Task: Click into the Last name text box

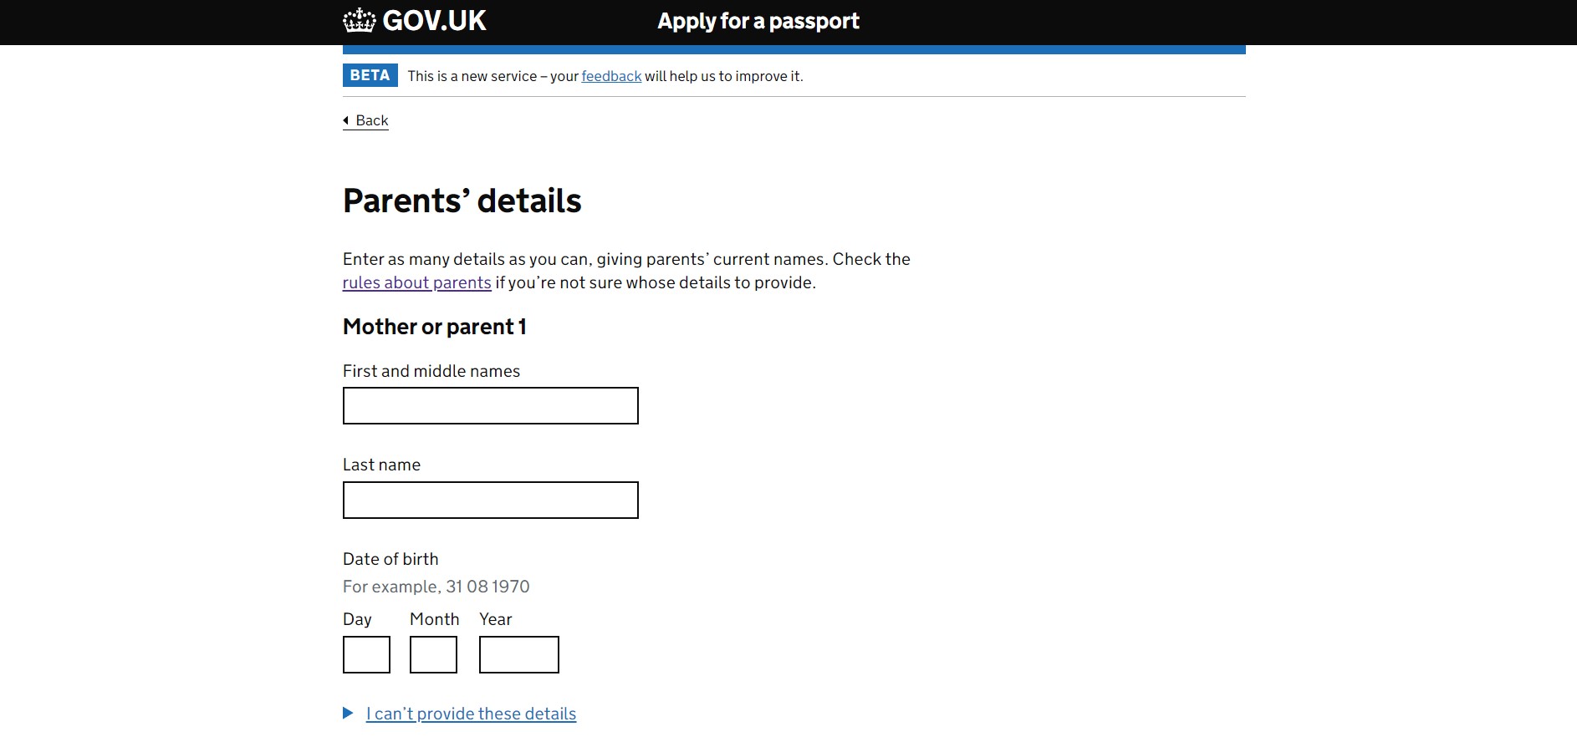Action: click(490, 500)
